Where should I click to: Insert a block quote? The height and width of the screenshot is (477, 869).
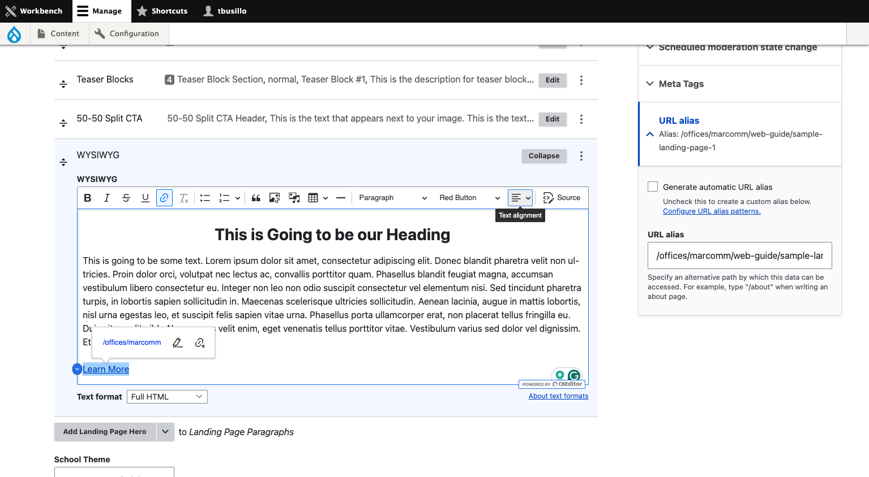pos(256,198)
